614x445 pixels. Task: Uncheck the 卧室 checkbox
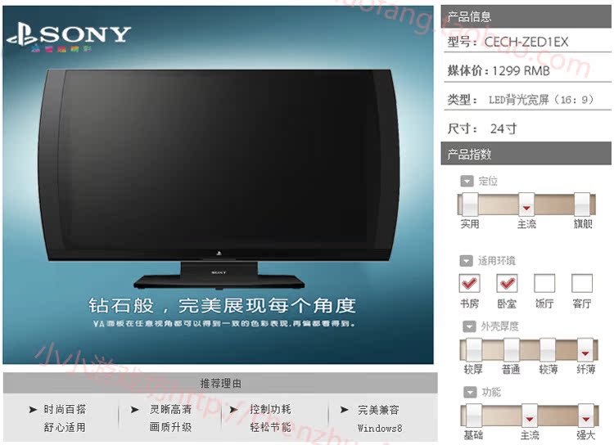[x=507, y=283]
